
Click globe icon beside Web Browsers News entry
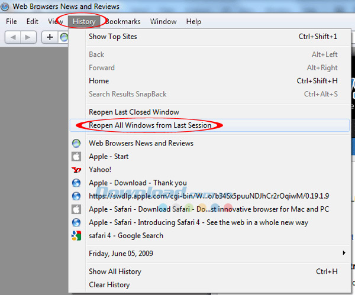(76, 143)
